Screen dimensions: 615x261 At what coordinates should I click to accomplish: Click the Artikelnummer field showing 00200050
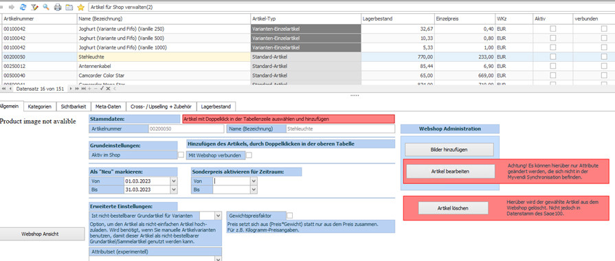186,128
